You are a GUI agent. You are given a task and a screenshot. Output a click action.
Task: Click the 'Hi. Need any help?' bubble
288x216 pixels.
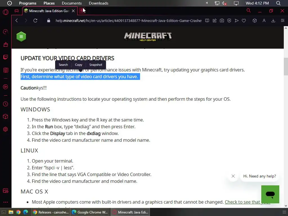(x=260, y=176)
